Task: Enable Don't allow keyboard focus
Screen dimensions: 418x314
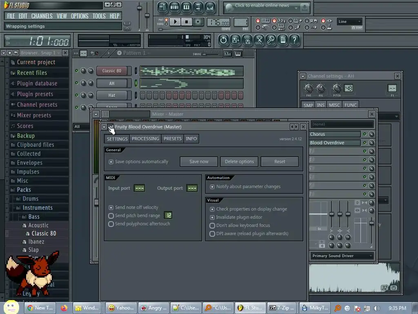Action: (x=212, y=226)
